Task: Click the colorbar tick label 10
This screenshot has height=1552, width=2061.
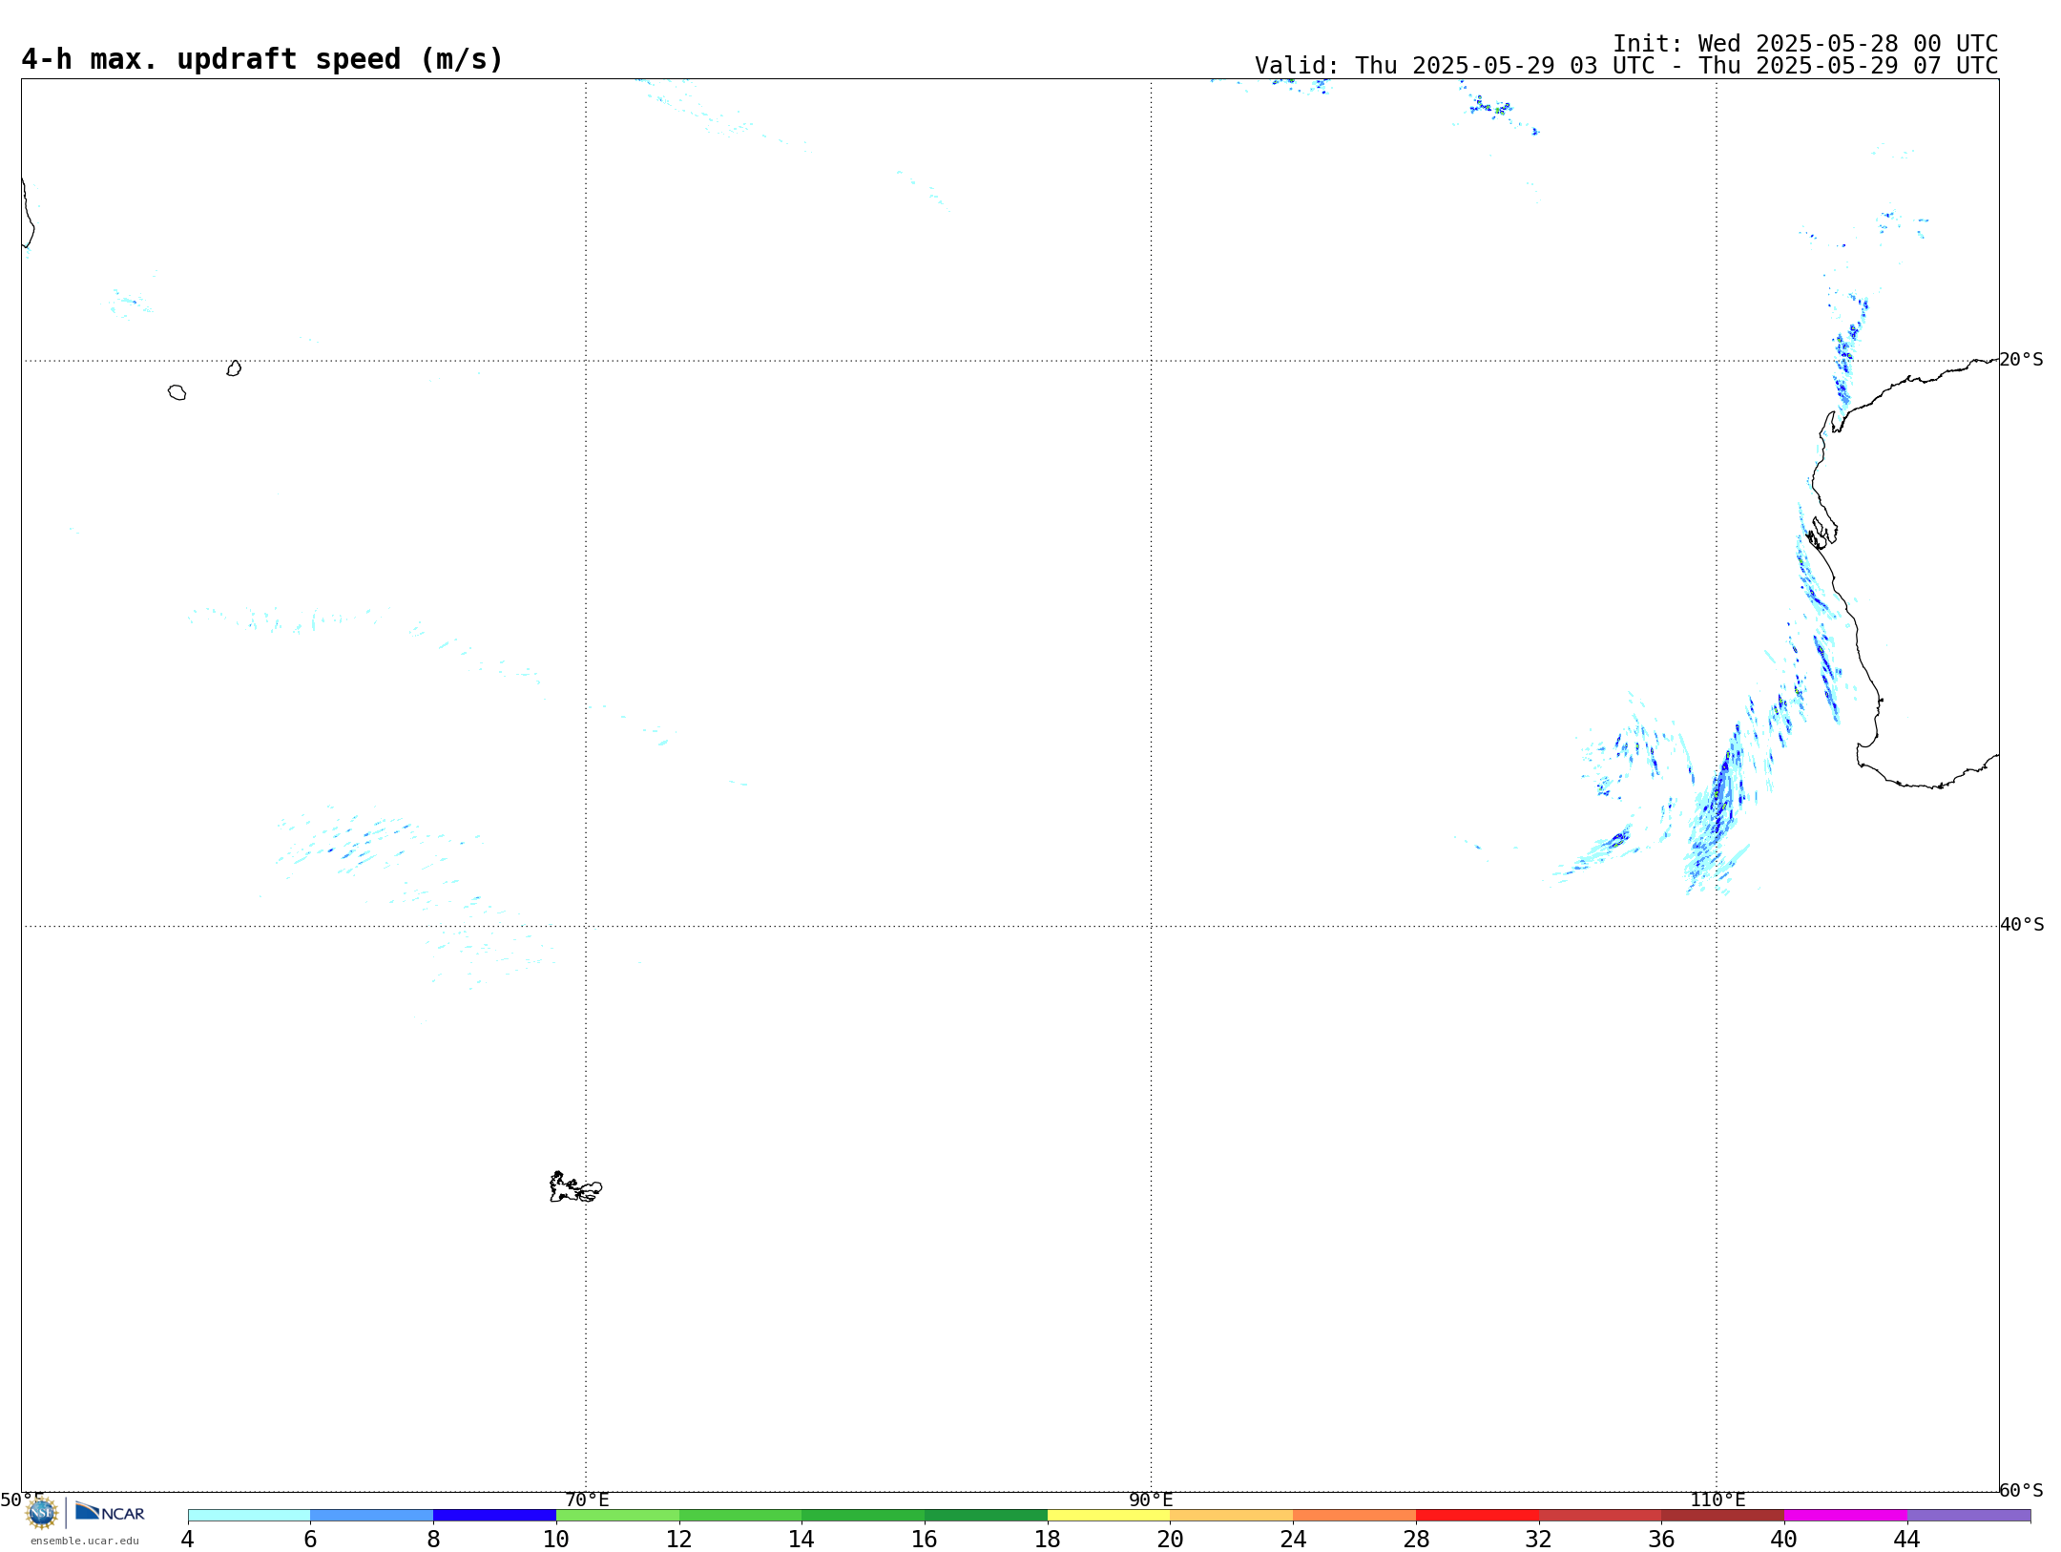Action: tap(555, 1539)
